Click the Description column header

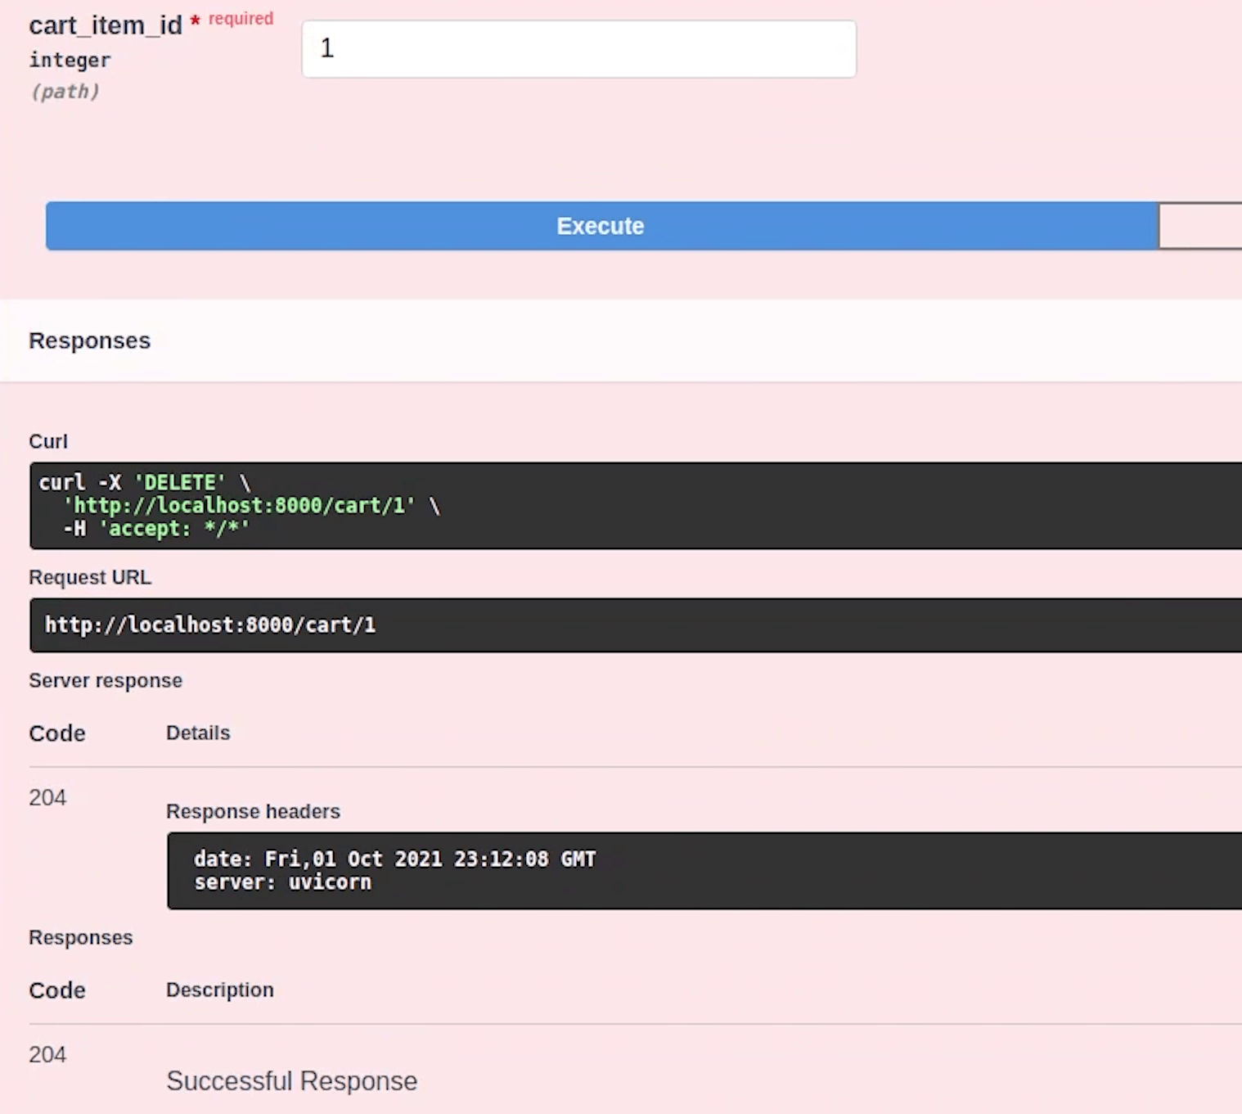[219, 990]
